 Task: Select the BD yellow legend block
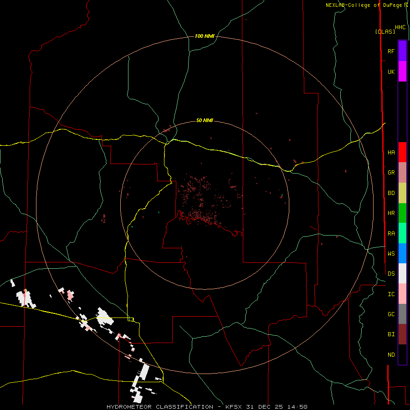402,193
